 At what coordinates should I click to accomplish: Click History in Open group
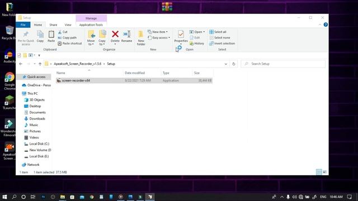tap(197, 44)
